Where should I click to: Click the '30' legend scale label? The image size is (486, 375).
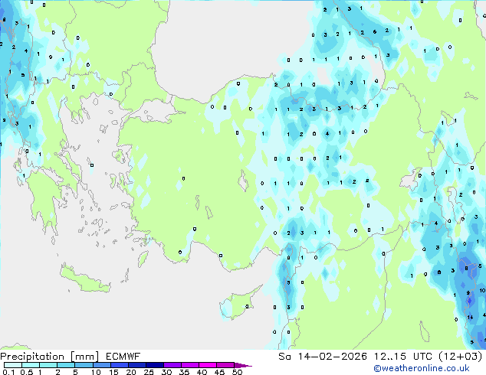[x=166, y=372]
